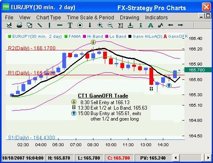Image resolution: width=213 pixels, height=163 pixels.
Task: Open the Drawing menu
Action: pyautogui.click(x=130, y=18)
